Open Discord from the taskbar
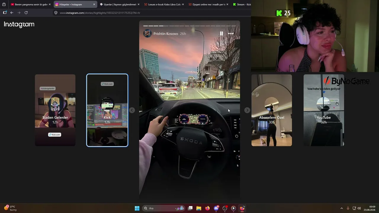Viewport: 379px width, 213px height. 216,208
